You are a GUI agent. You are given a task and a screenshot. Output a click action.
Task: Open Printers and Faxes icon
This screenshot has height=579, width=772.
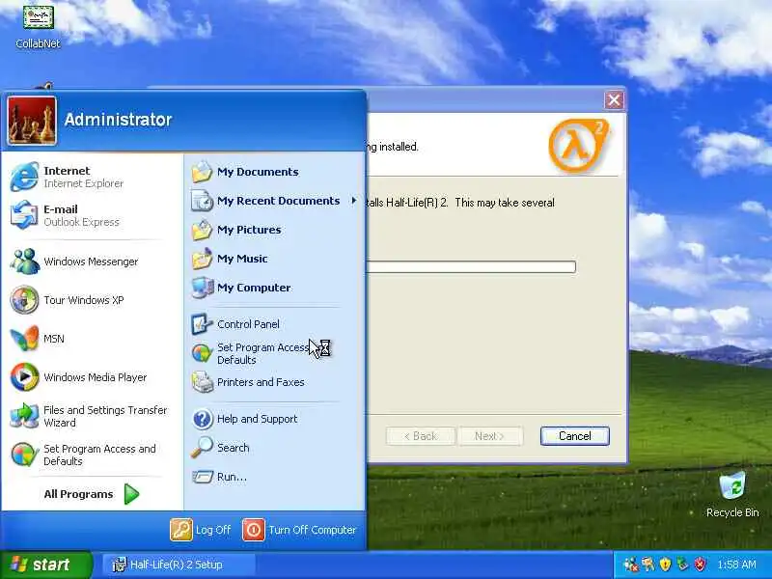(x=202, y=382)
